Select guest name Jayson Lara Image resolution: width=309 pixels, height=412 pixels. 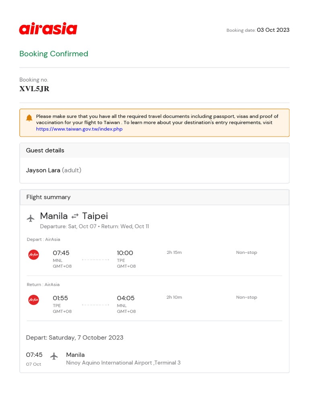(x=43, y=170)
